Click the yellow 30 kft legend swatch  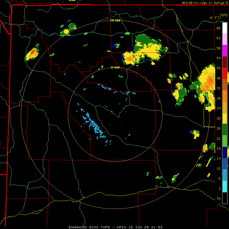point(225,119)
